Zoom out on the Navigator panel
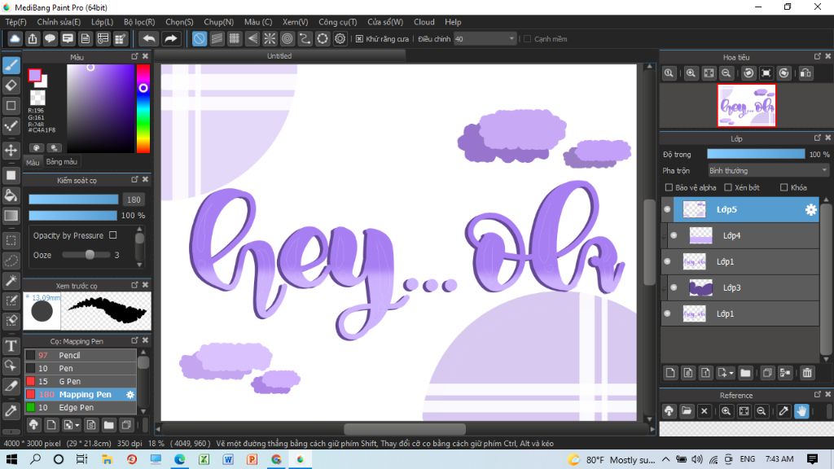 coord(726,73)
